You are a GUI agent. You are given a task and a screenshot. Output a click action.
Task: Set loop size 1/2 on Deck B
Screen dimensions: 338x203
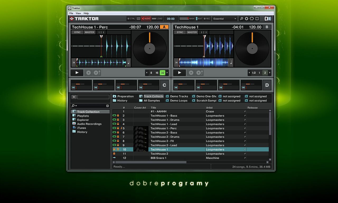pyautogui.click(x=254, y=73)
